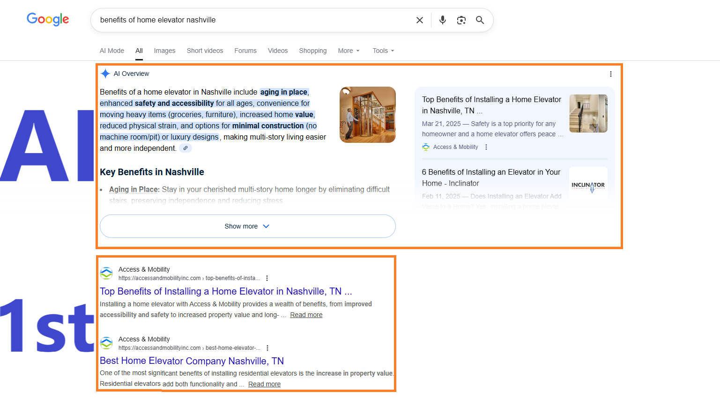Screen dimensions: 720x399
Task: Click the source link chip after 'more independent'
Action: coord(186,148)
